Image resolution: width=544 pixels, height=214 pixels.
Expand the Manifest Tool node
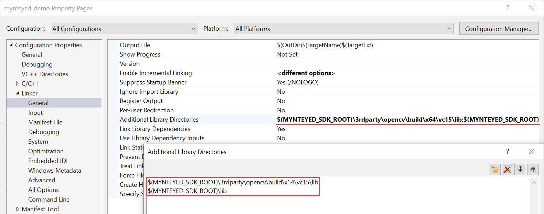[x=18, y=209]
